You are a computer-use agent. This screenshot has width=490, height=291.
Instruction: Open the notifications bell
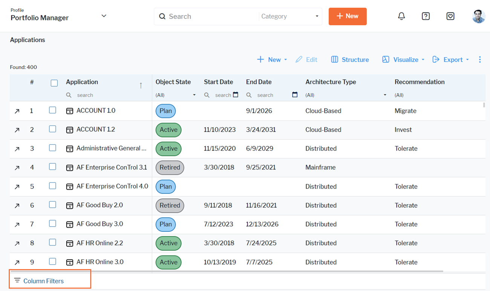[401, 16]
